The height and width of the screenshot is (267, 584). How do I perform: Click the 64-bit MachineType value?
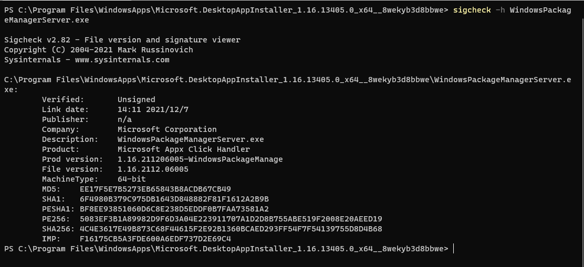coord(132,179)
